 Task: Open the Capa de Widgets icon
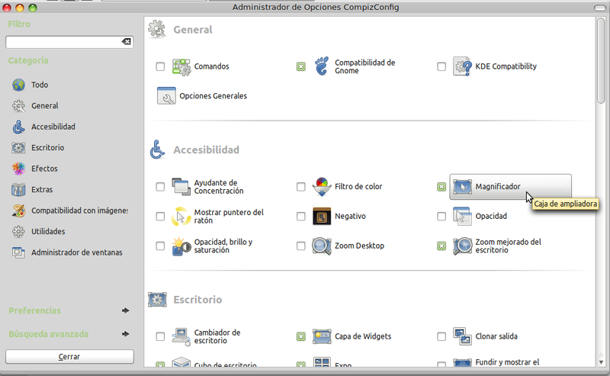tap(323, 336)
